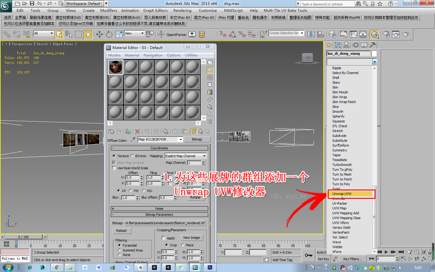Open the Hierarchy command panel tab
The height and width of the screenshot is (272, 435).
[346, 45]
